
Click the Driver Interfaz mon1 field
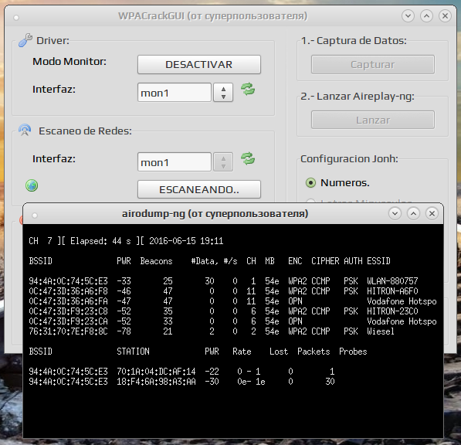click(175, 93)
